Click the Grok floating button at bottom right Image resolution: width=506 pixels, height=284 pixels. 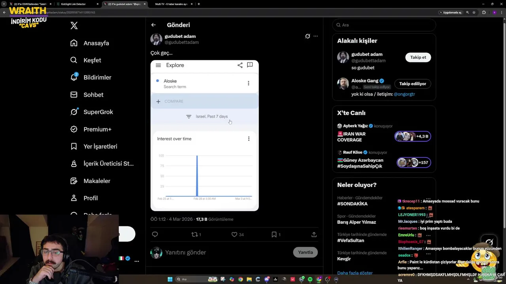click(489, 242)
